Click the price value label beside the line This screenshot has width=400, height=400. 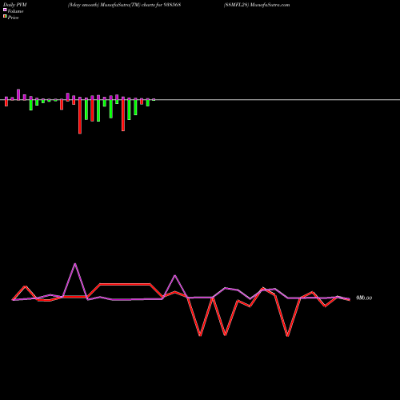click(x=364, y=298)
